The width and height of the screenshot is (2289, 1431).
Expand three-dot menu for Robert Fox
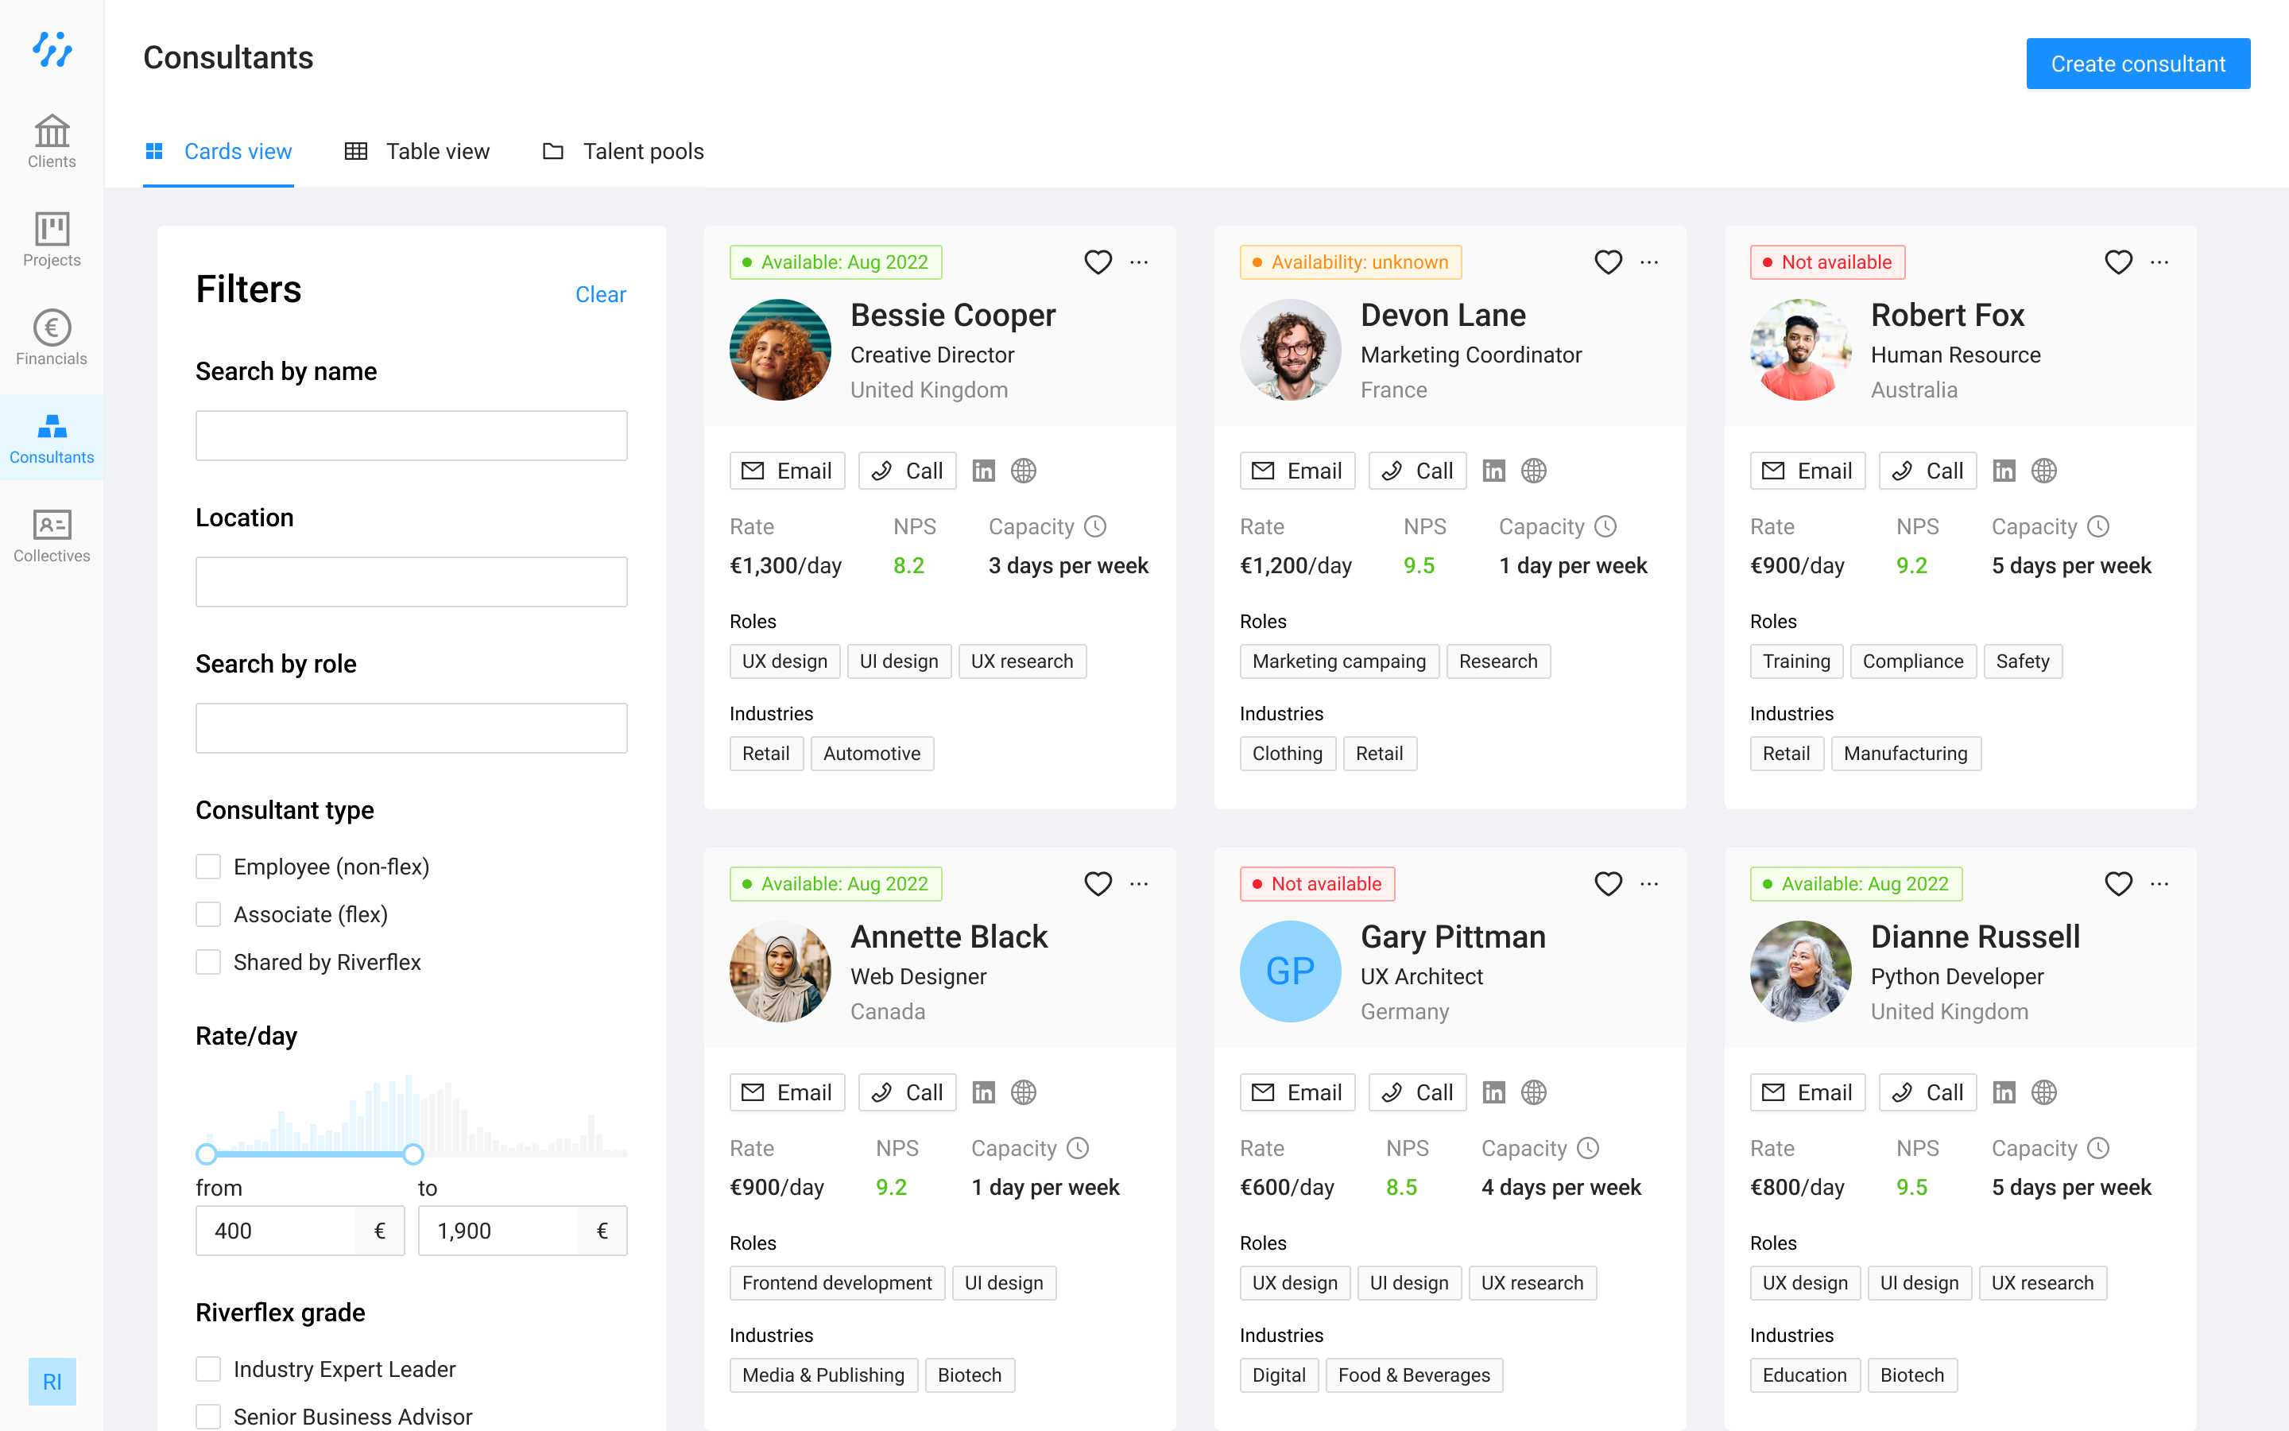tap(2159, 262)
